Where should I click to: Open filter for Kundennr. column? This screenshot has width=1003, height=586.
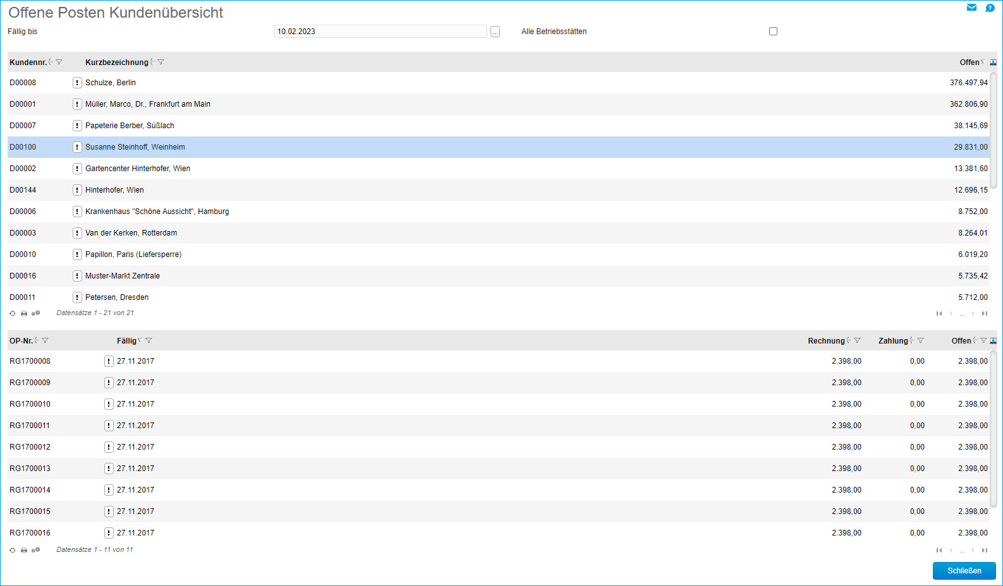tap(59, 62)
